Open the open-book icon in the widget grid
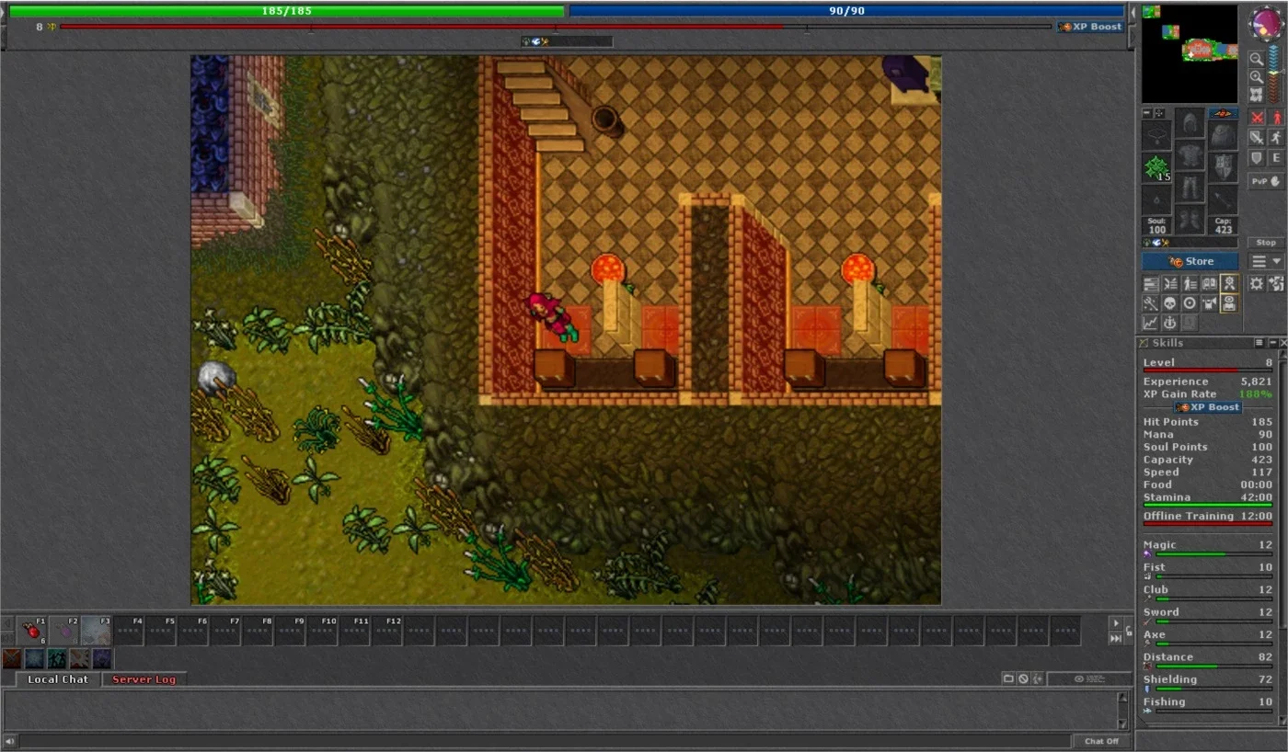The height and width of the screenshot is (752, 1288). (x=1209, y=284)
